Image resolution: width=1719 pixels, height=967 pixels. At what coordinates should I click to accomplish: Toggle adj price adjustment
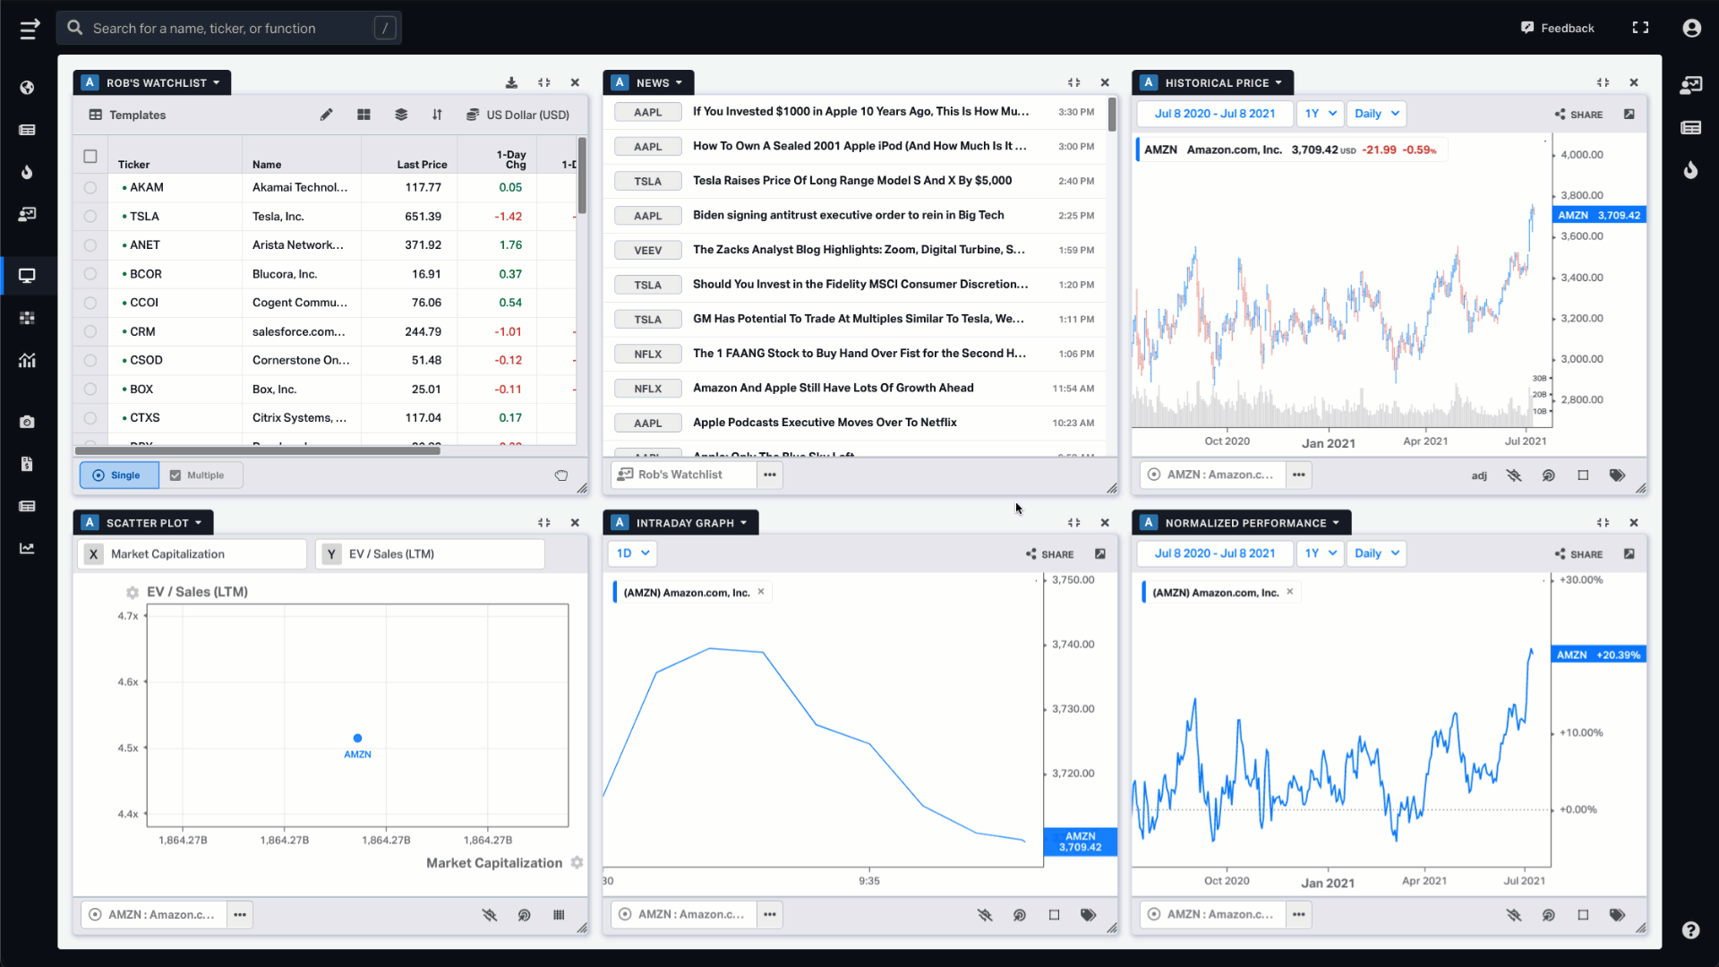click(x=1479, y=475)
